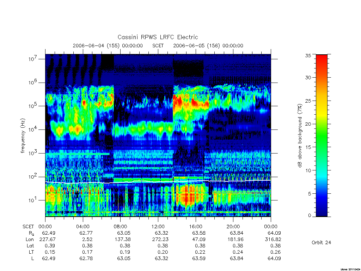Click the dark blue bottom of the color bar
Viewport: 361px width, 271px height.
pos(322,213)
